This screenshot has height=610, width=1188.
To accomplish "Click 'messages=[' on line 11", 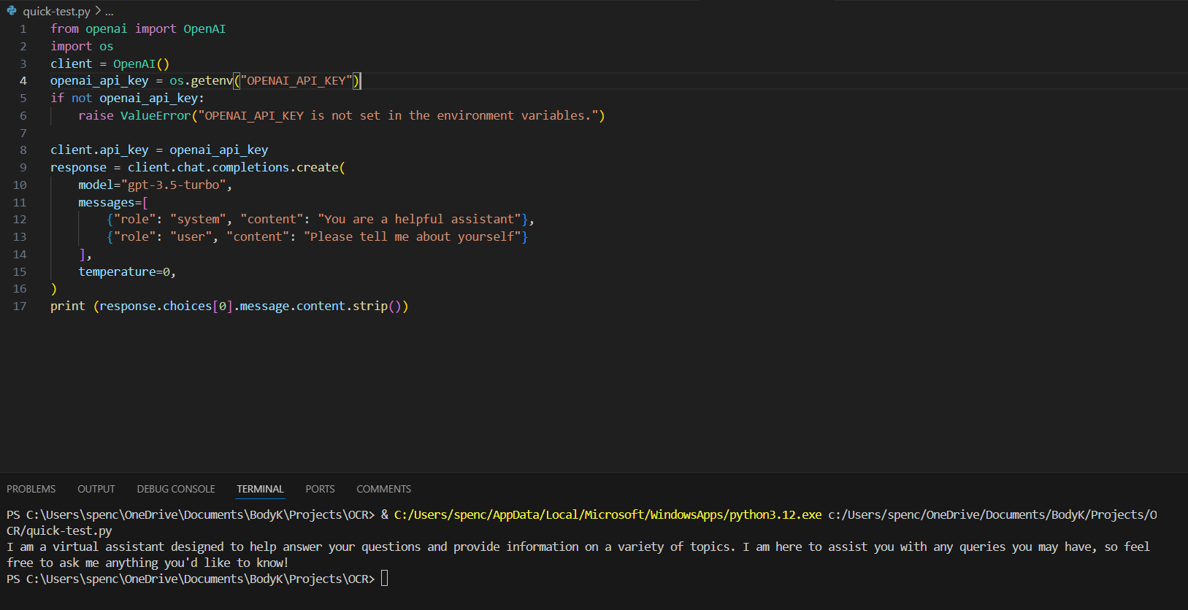I will coord(113,203).
